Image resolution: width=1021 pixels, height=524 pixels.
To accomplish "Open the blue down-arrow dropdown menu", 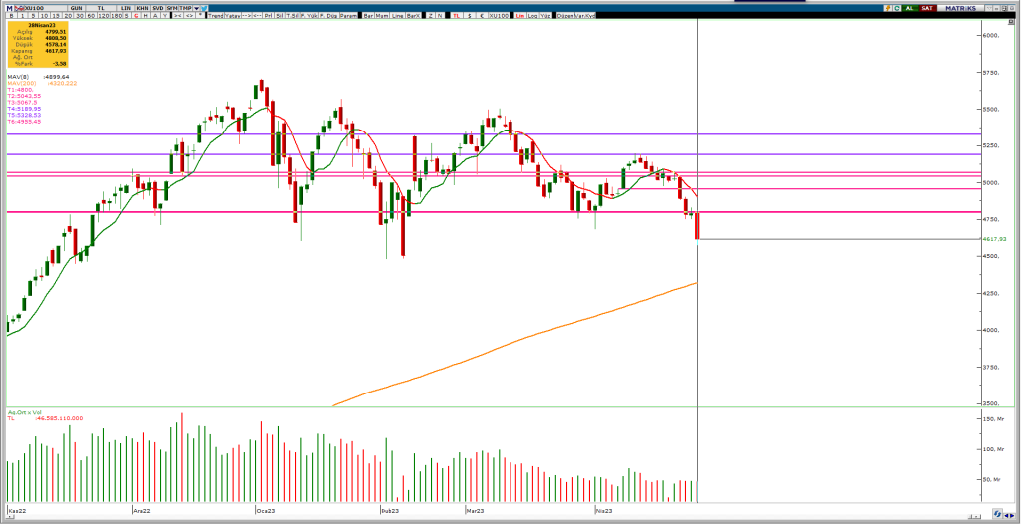I will pos(196,8).
